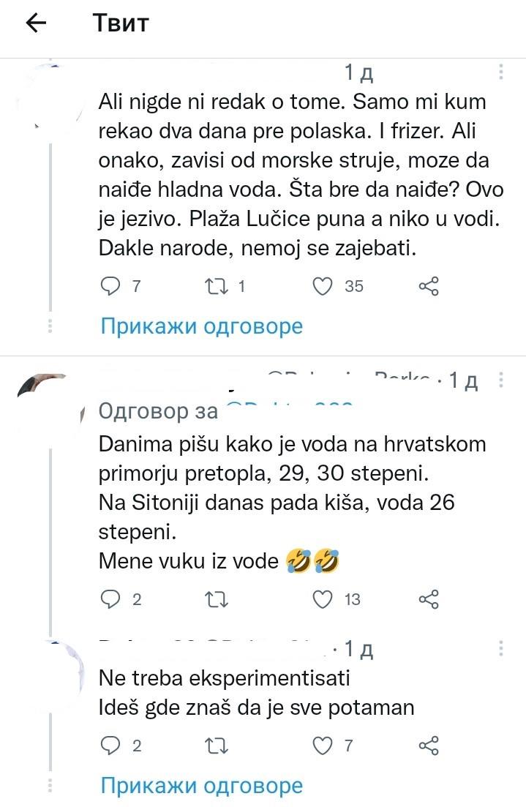The width and height of the screenshot is (526, 807).
Task: Open options menu for the last tweet
Action: (501, 649)
